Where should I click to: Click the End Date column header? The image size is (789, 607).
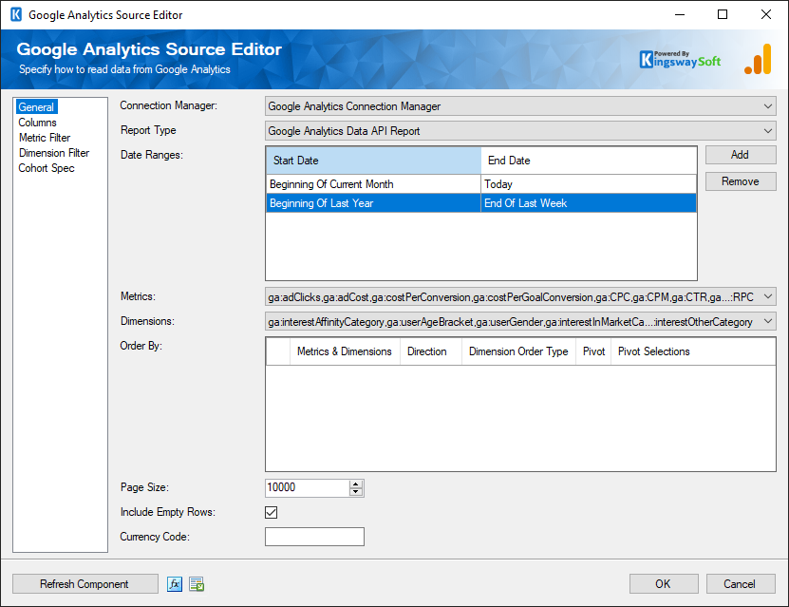(589, 161)
